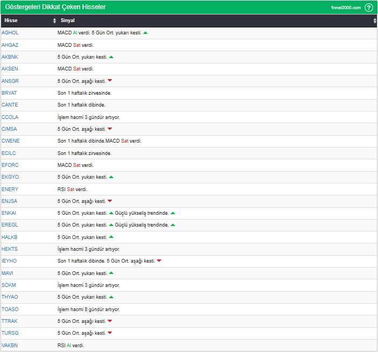This screenshot has height=352, width=378.
Task: Open CWENE stock link
Action: (11, 140)
